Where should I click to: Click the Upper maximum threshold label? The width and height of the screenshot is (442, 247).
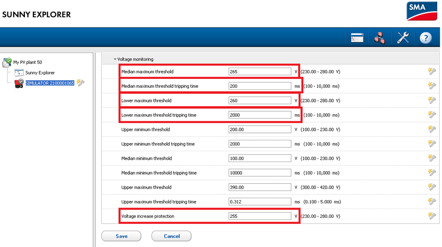[x=146, y=187]
